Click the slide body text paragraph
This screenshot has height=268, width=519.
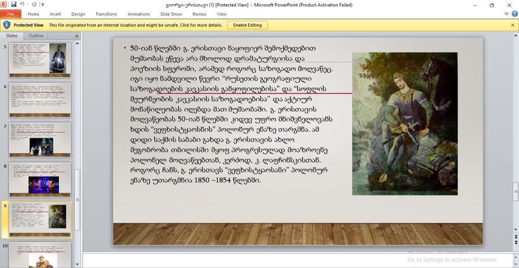(232, 114)
